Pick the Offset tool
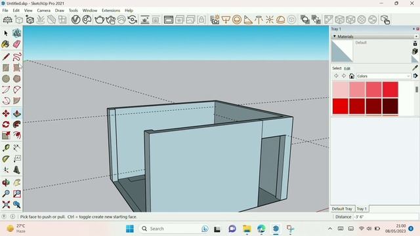420x236 pixels. click(x=16, y=136)
